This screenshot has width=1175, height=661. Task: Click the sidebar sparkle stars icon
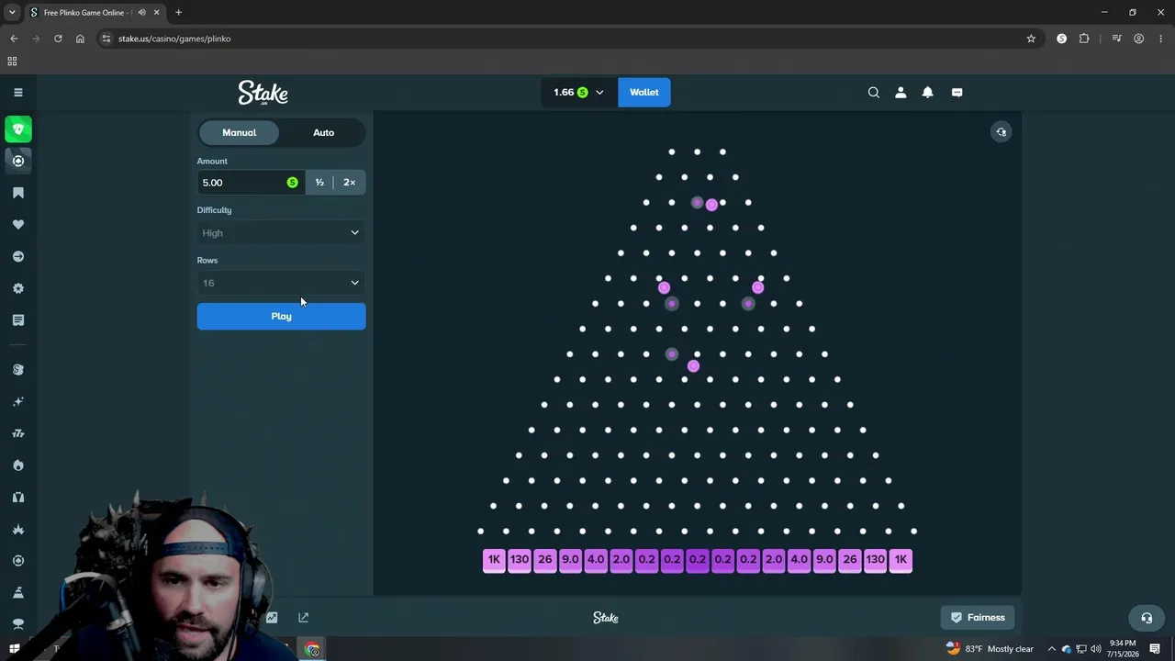click(18, 401)
